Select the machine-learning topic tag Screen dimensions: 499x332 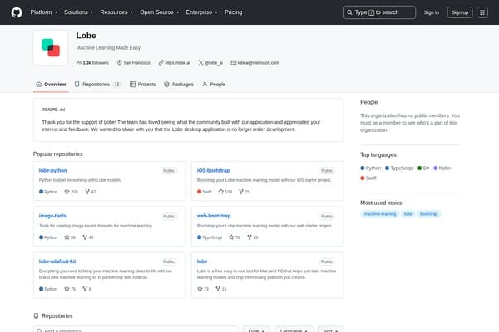coord(380,214)
